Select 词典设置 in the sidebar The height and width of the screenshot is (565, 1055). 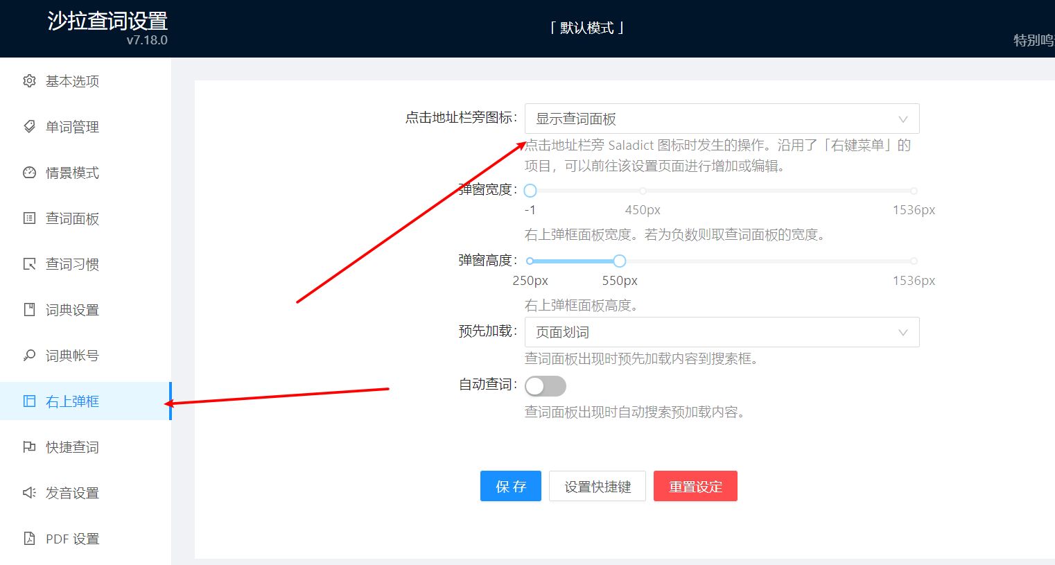point(85,310)
